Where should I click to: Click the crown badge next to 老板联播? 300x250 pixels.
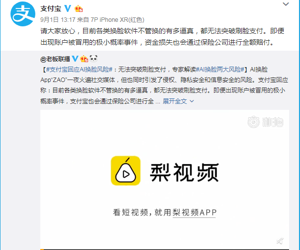click(x=84, y=59)
